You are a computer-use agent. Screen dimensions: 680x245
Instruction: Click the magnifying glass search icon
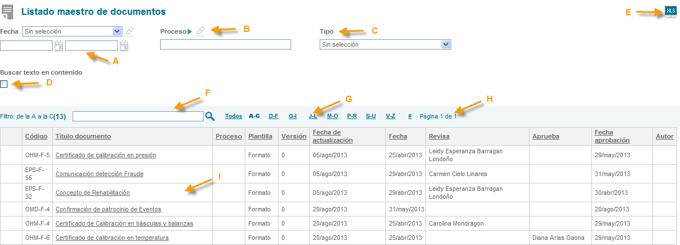210,116
